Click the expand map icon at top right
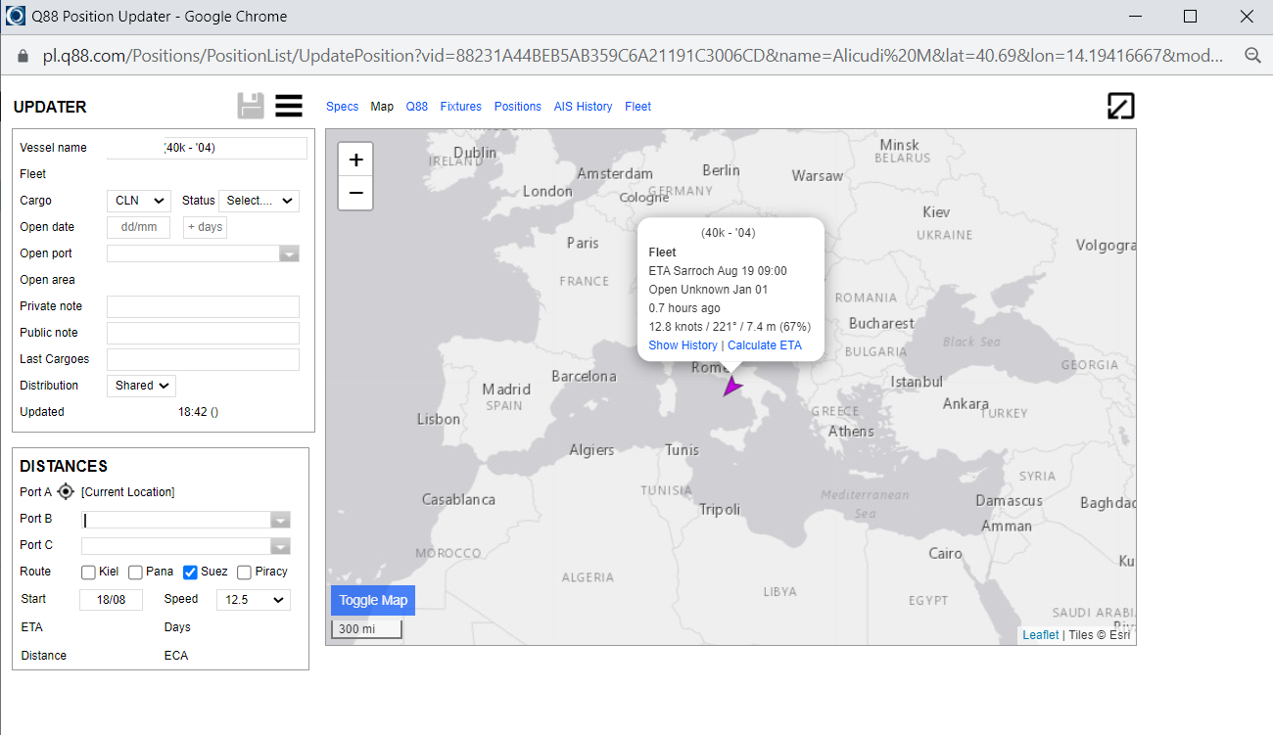 tap(1120, 106)
